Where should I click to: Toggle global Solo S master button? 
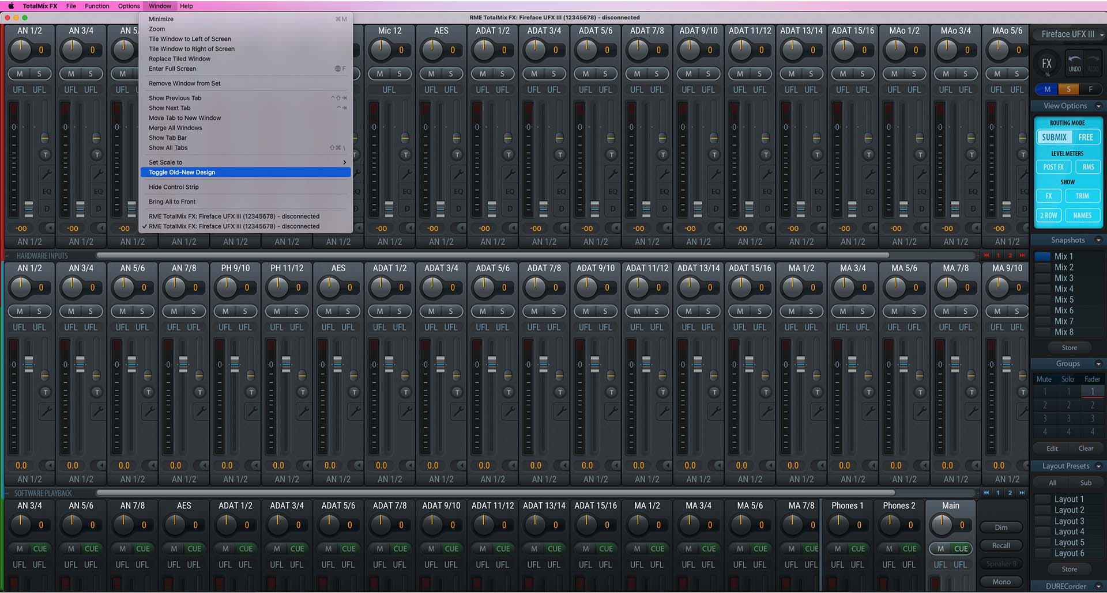tap(1068, 89)
